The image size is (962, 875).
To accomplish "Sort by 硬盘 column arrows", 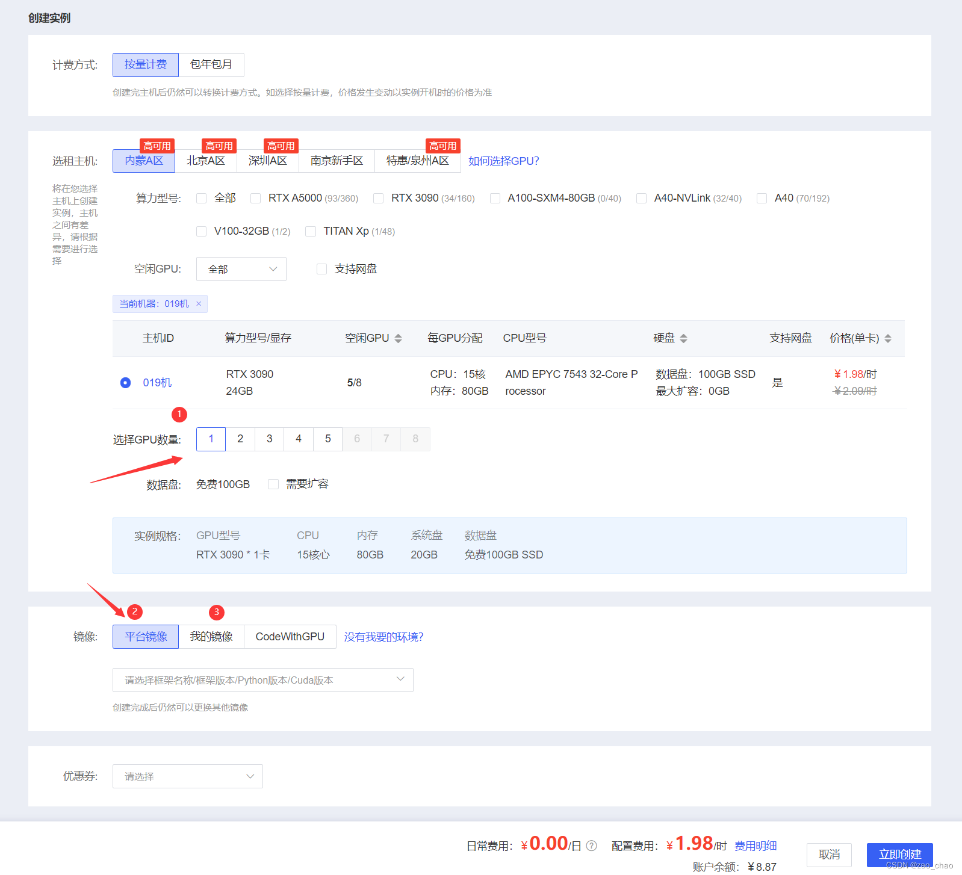I will click(683, 339).
